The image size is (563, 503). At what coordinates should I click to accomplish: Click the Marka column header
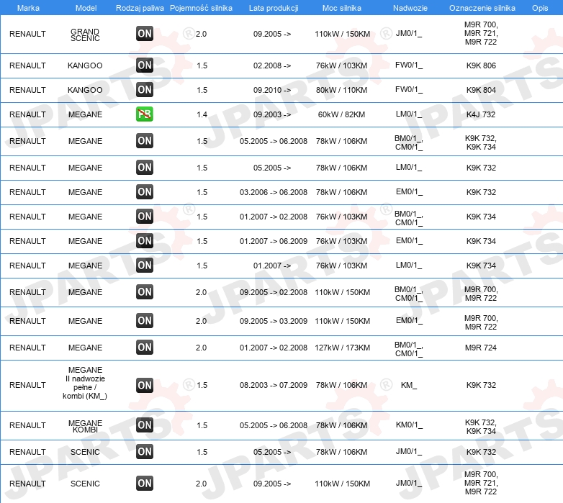coord(28,8)
